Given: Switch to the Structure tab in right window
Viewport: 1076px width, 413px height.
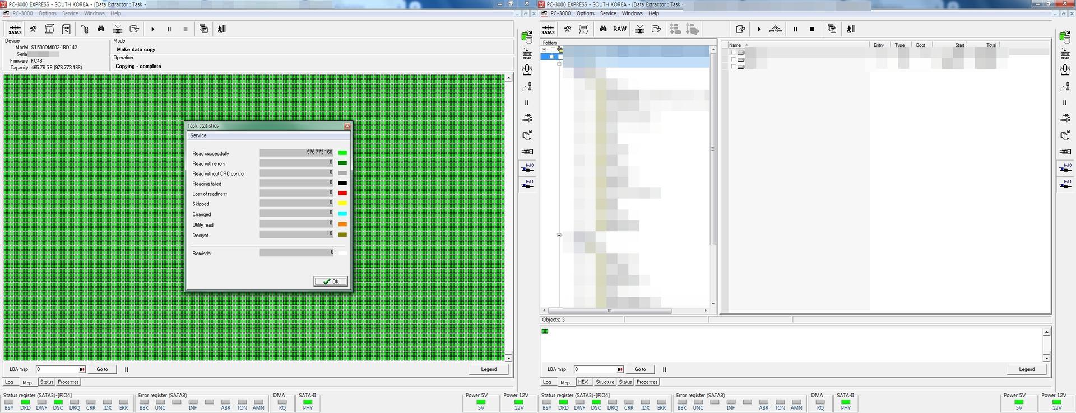Looking at the screenshot, I should (605, 382).
